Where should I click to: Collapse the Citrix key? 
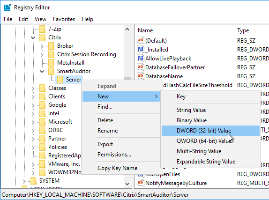pyautogui.click(x=33, y=37)
